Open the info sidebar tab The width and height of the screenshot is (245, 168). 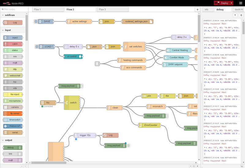click(208, 9)
